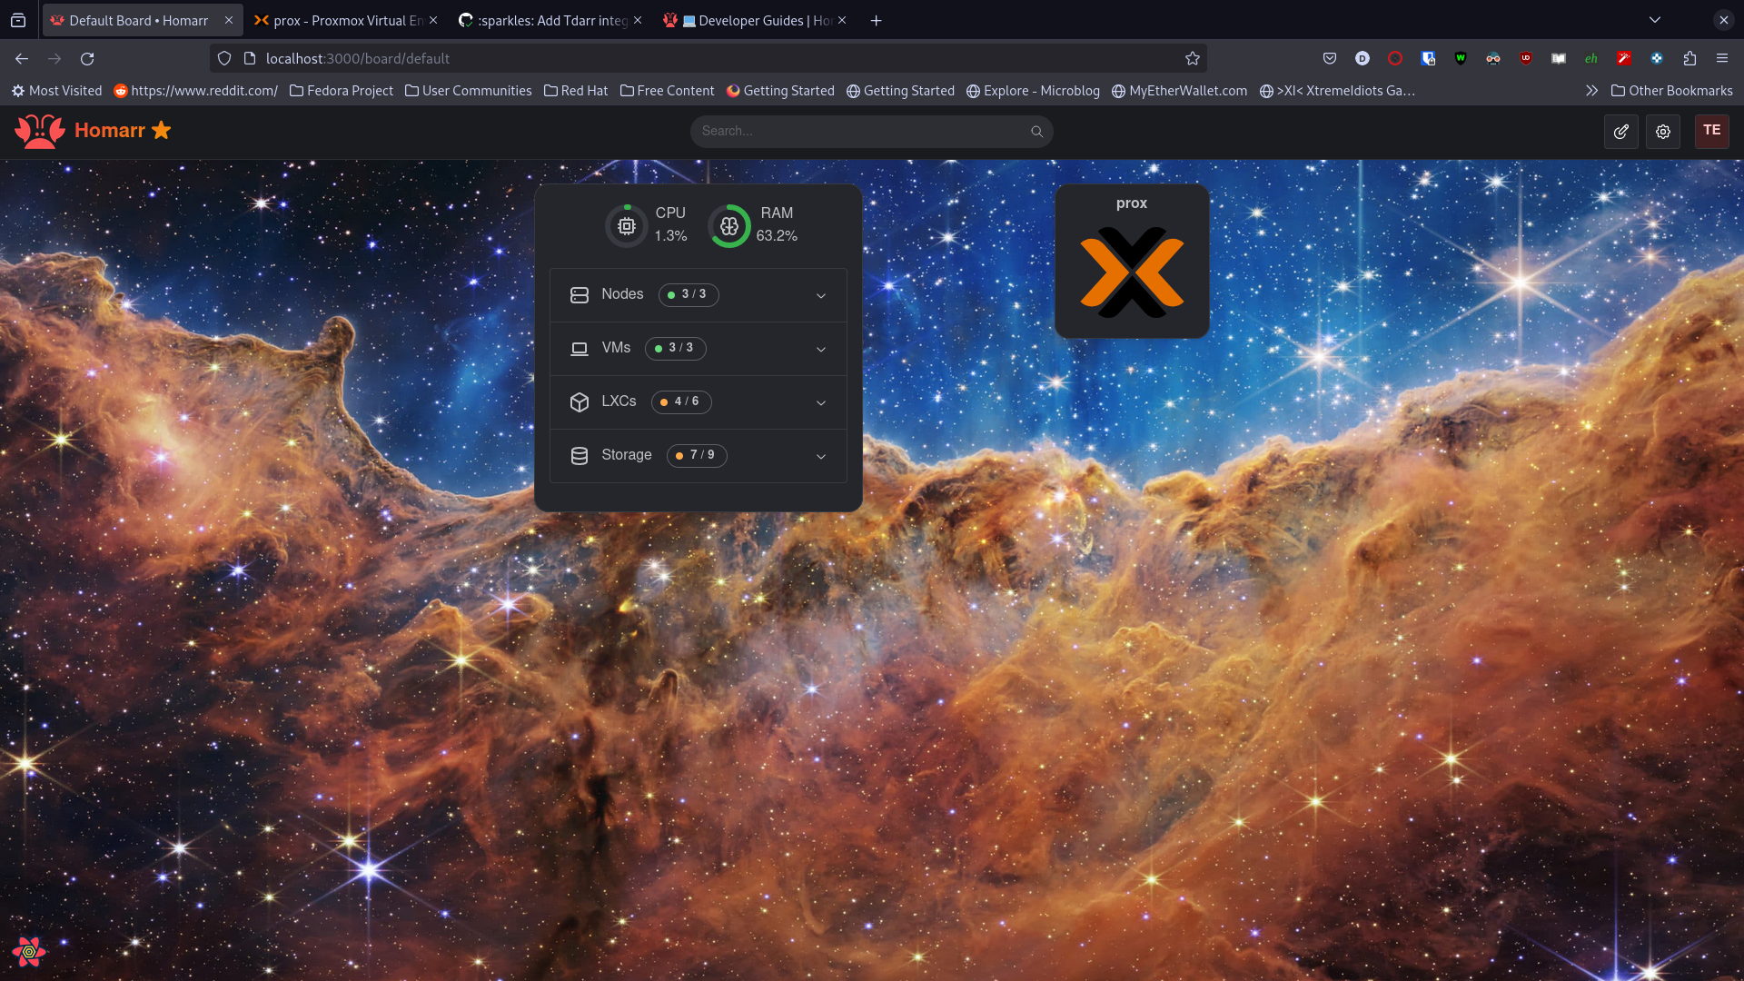Click the Storage 7 / 9 status badge
The image size is (1744, 981).
697,456
